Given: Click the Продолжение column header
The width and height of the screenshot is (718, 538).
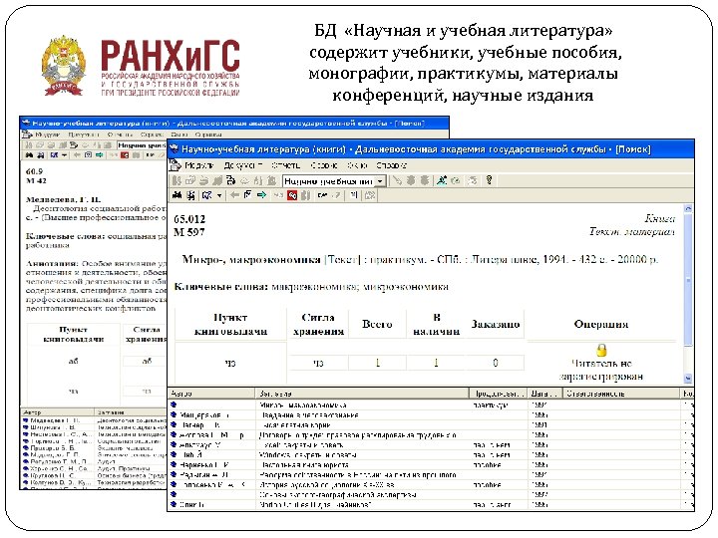Looking at the screenshot, I should 499,394.
